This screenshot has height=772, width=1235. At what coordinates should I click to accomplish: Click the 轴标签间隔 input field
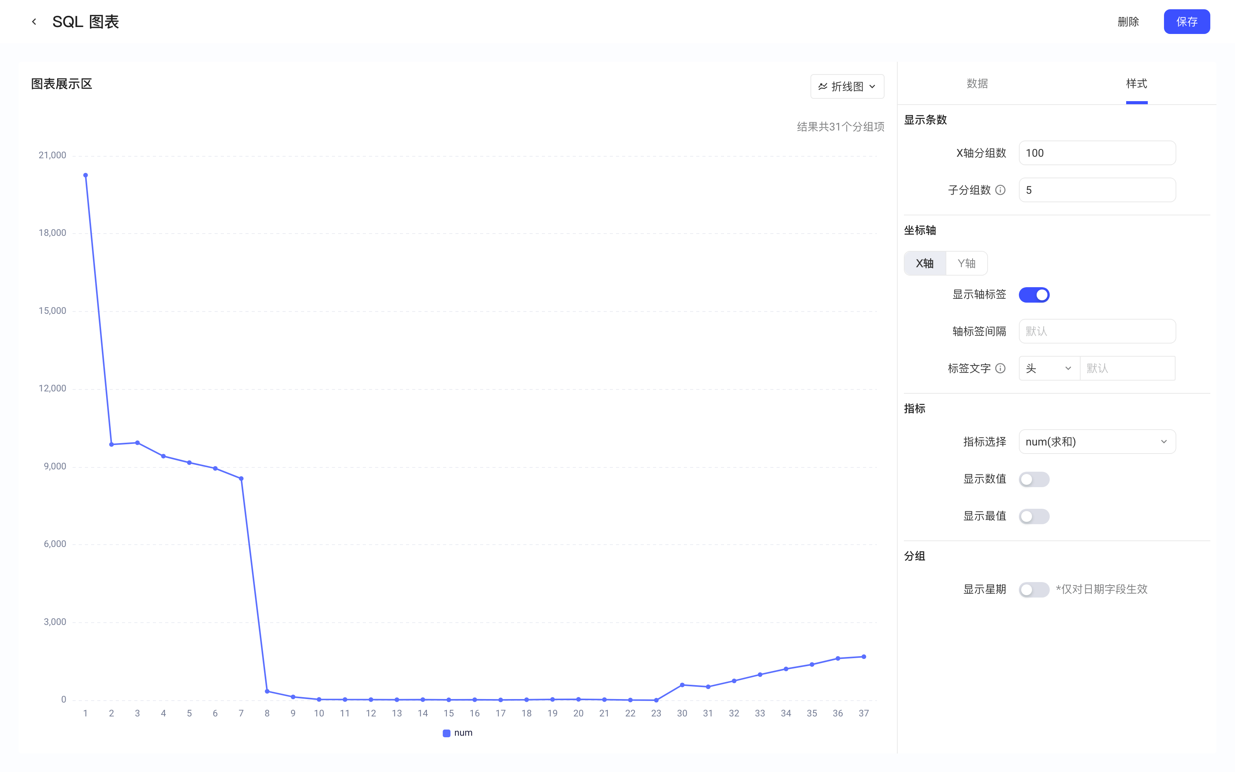coord(1097,331)
